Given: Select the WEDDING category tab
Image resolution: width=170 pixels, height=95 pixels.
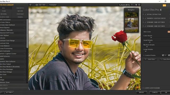Looking at the screenshot, I should pos(6,14).
